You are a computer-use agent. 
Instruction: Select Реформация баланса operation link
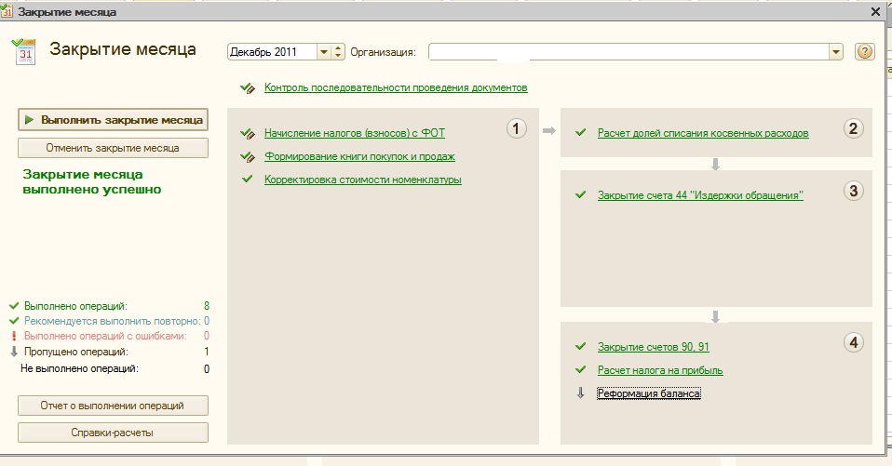[648, 393]
